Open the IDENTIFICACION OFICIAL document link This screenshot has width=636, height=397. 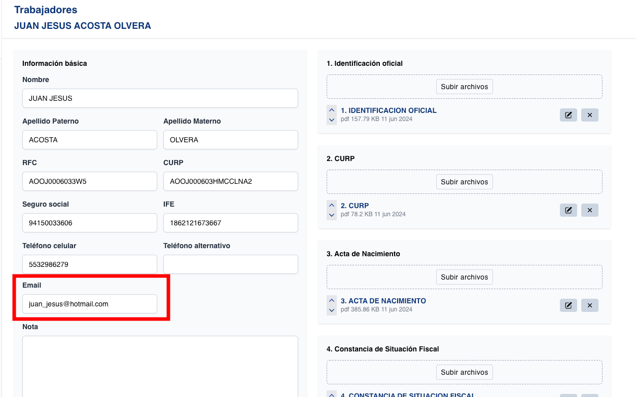pos(388,110)
